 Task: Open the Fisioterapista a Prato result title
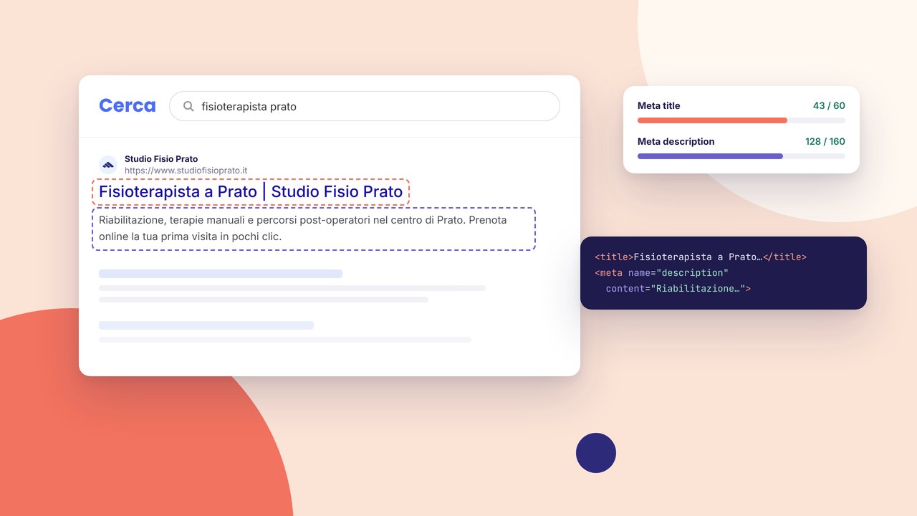pos(251,192)
